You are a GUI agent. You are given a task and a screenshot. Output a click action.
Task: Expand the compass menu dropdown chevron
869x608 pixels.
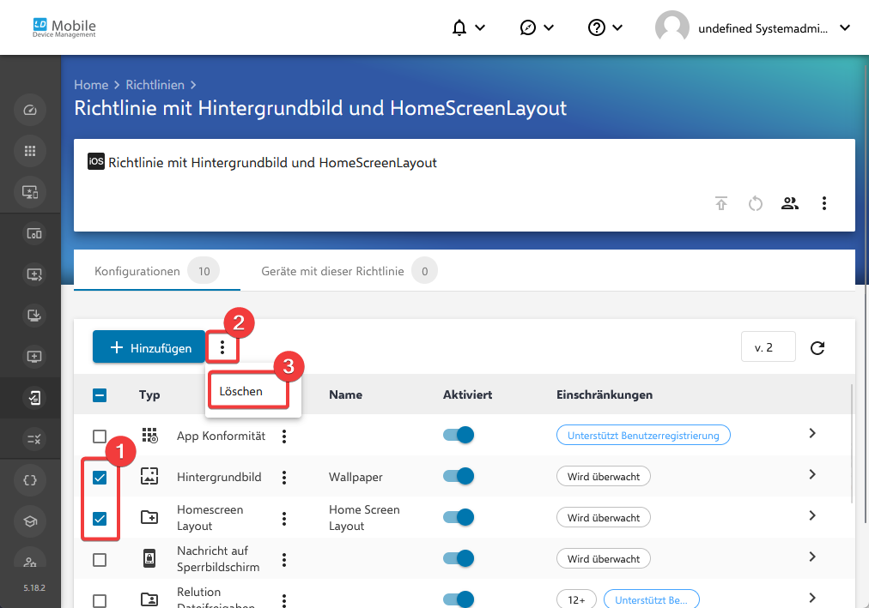pyautogui.click(x=549, y=27)
